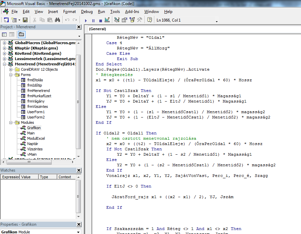Click scroll-down arrow of Project tree
The image size is (301, 234).
tap(78, 156)
